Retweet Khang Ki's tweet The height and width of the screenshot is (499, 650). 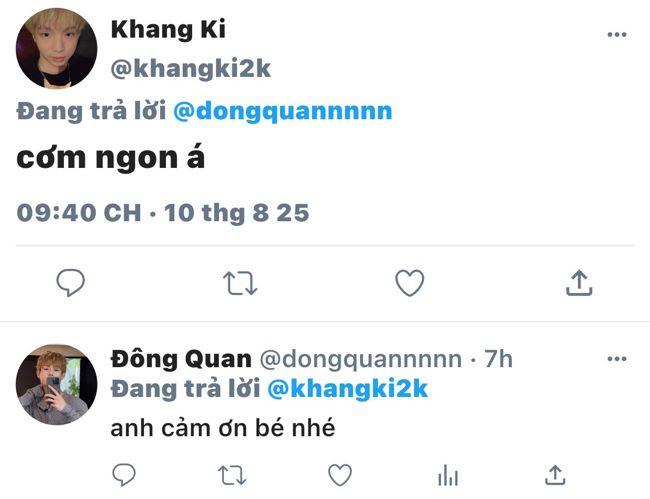coord(240,283)
